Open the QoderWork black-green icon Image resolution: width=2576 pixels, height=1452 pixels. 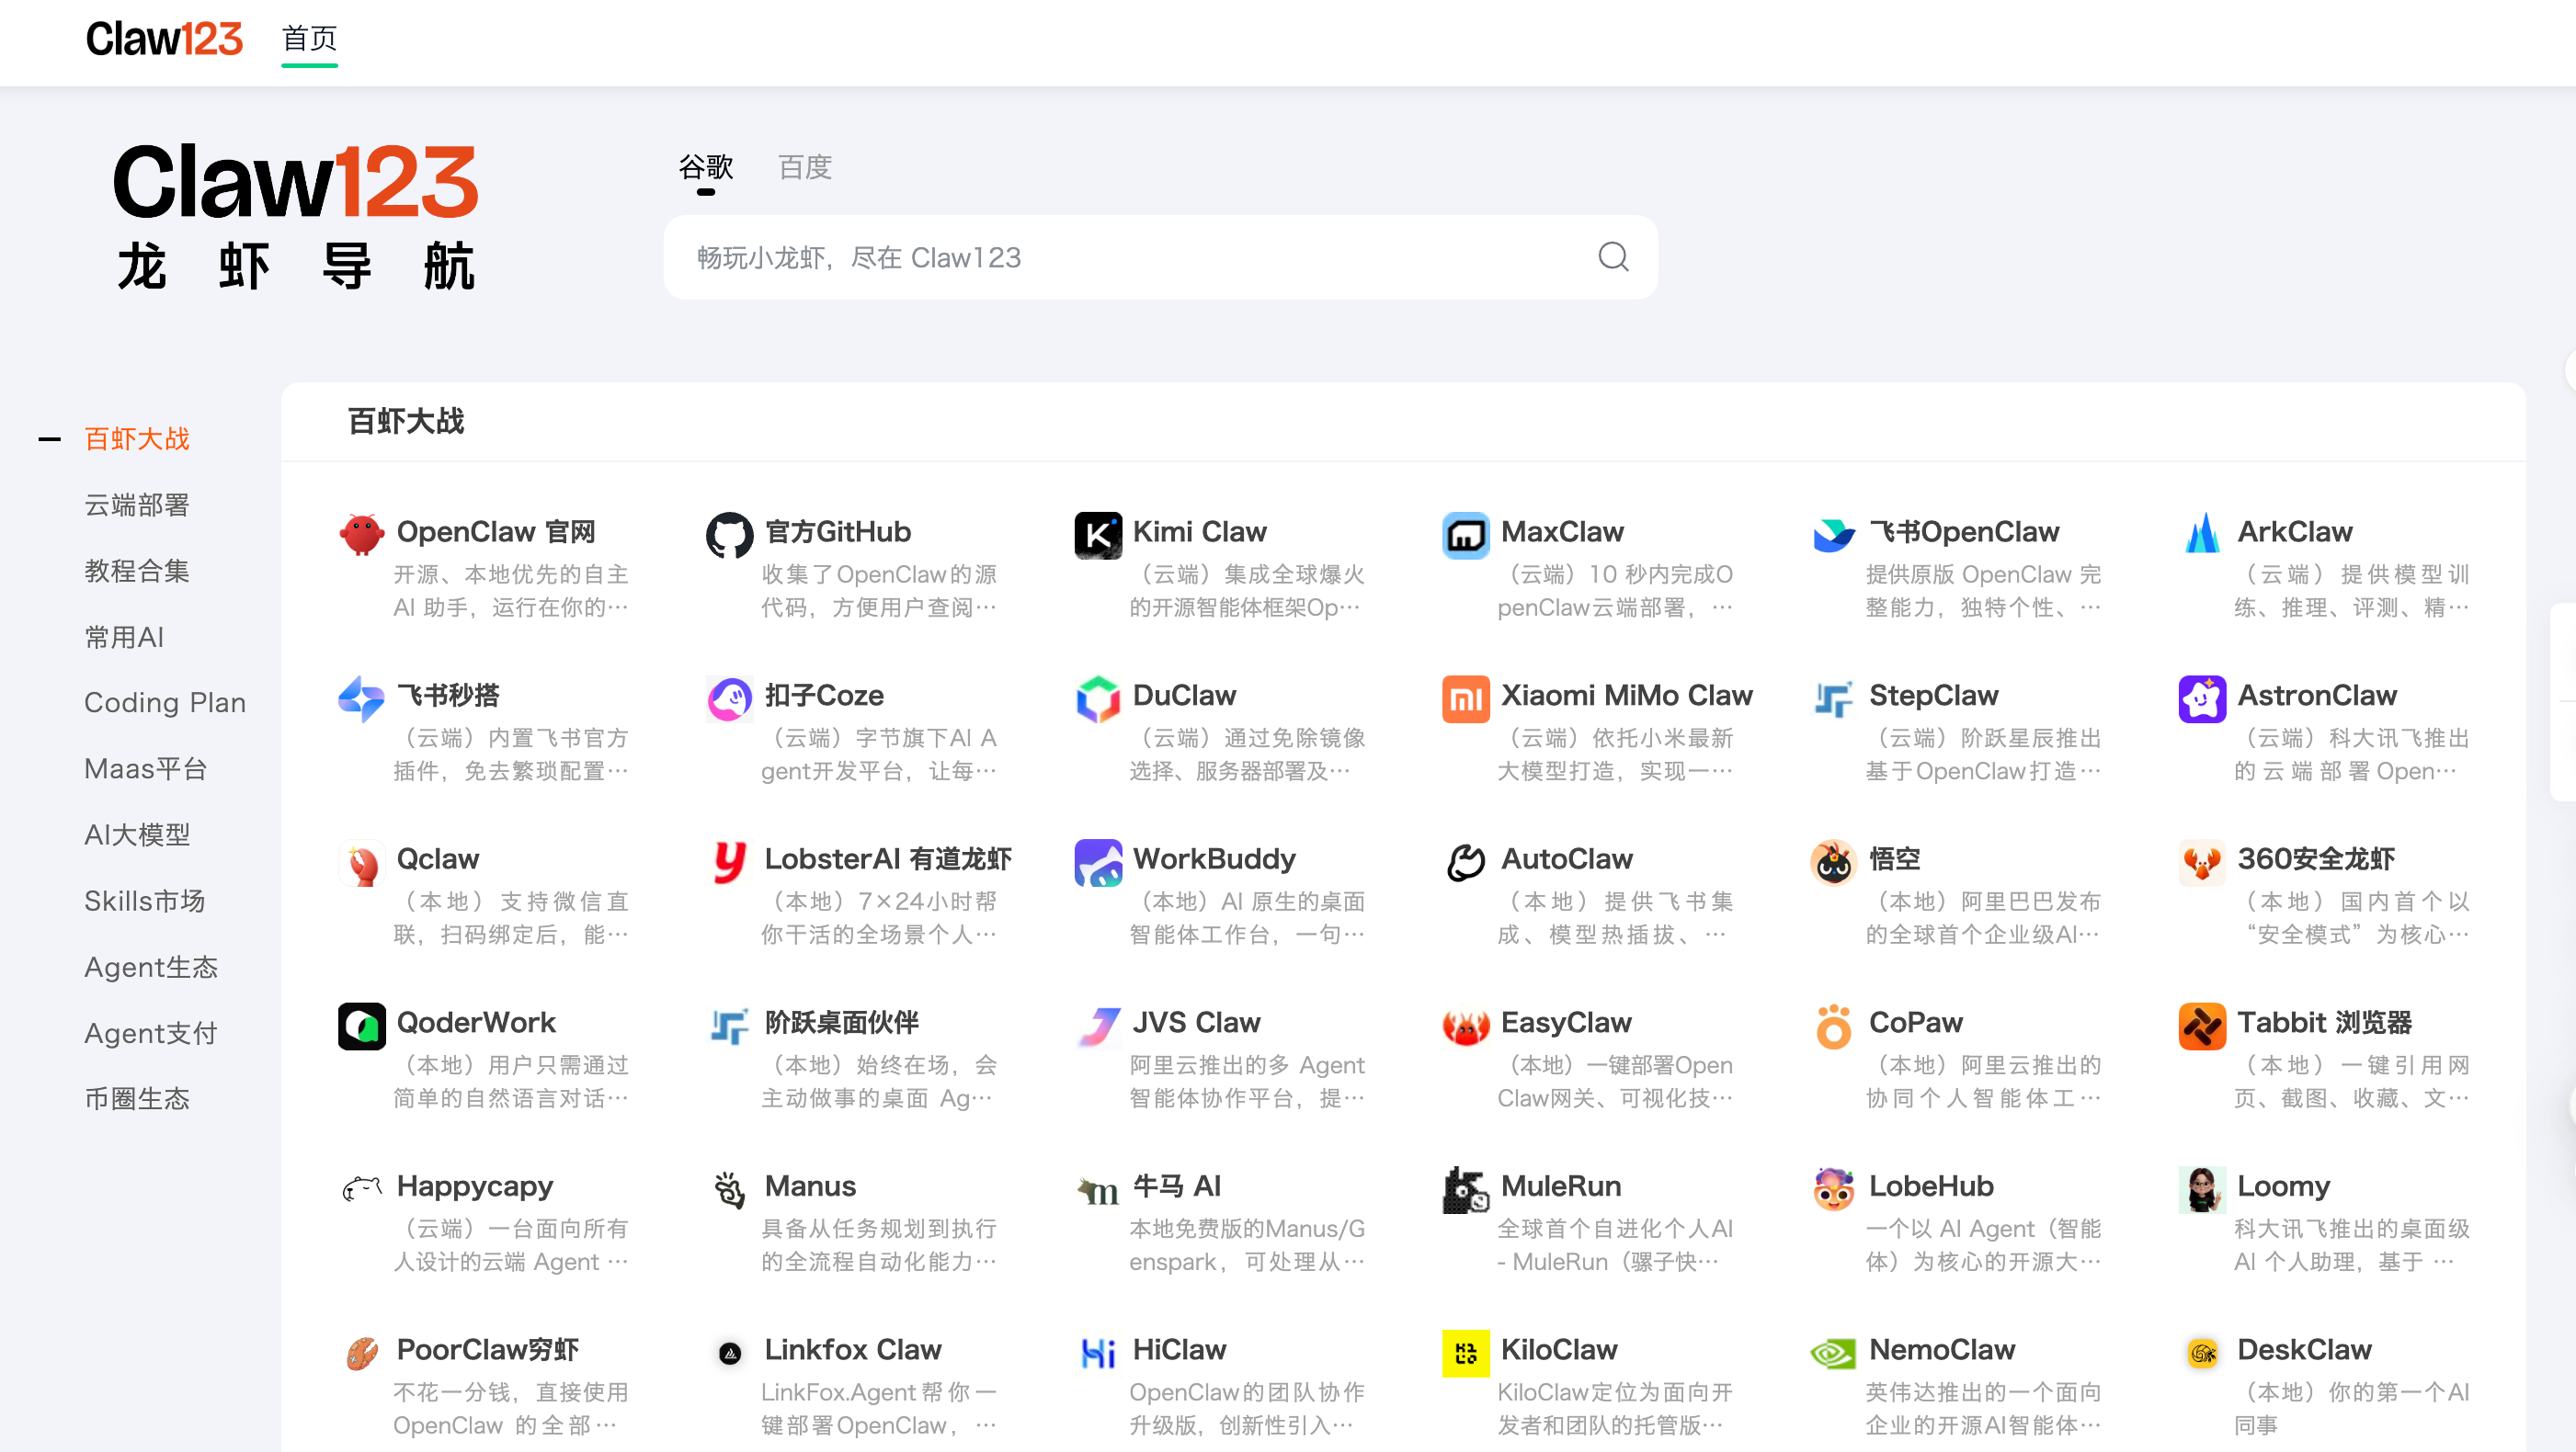tap(361, 1027)
